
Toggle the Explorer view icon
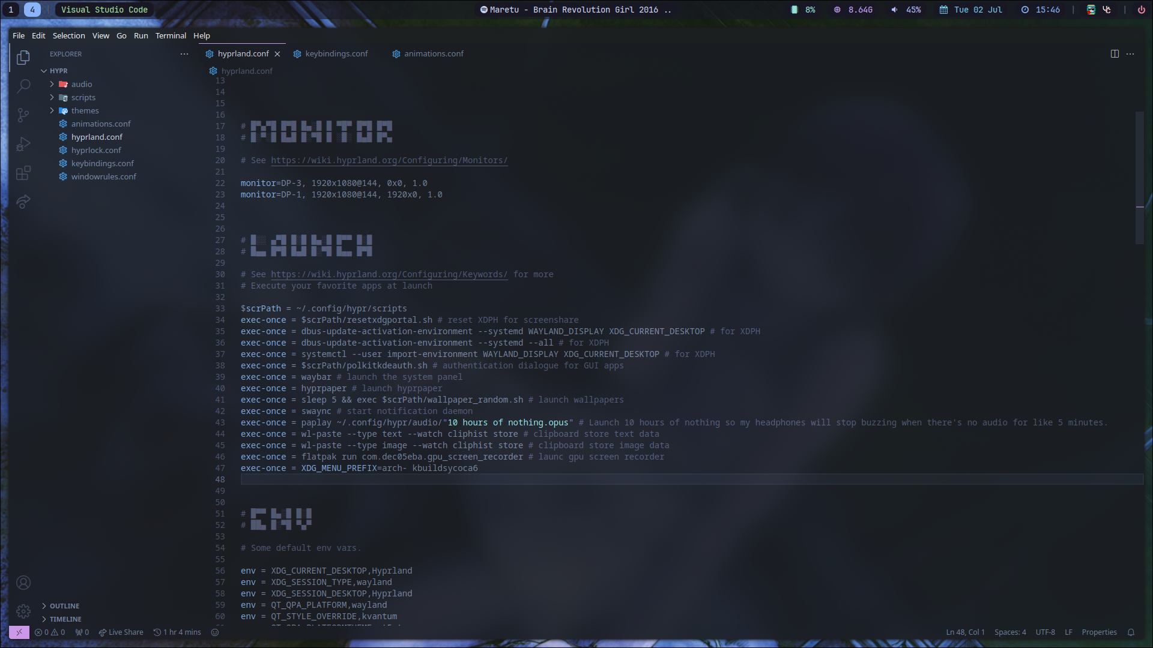tap(23, 58)
